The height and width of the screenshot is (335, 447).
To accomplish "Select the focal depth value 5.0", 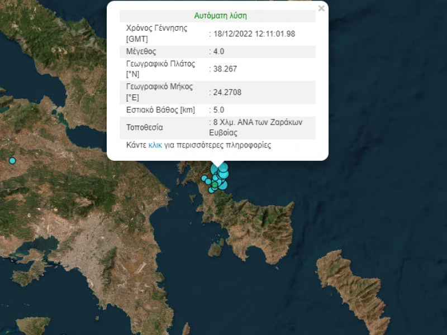I will tap(218, 110).
